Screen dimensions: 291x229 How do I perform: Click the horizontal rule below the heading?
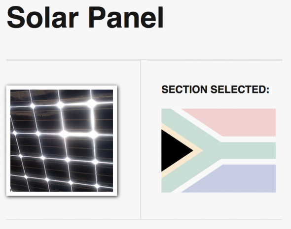click(x=144, y=60)
